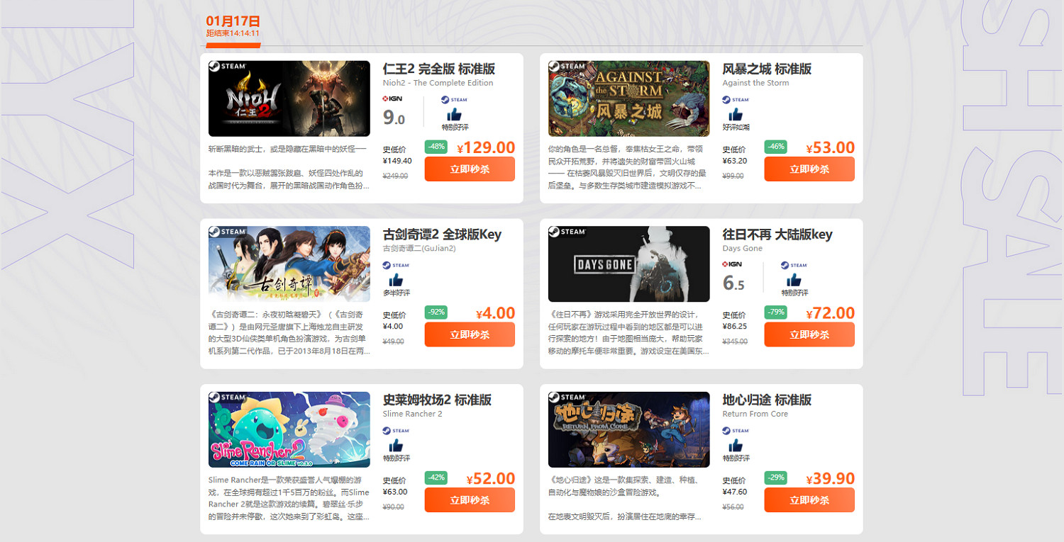The width and height of the screenshot is (1064, 542).
Task: Click the thumbs-up icon for GuJian2
Action: (x=396, y=280)
